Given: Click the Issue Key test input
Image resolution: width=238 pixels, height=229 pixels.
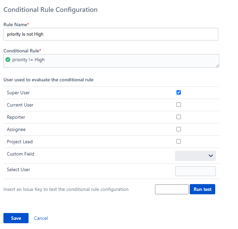Looking at the screenshot, I should (172, 190).
